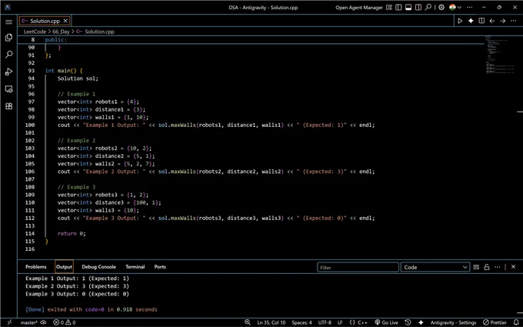The height and width of the screenshot is (327, 523).
Task: Toggle the bottom panel visibility
Action: click(x=408, y=8)
